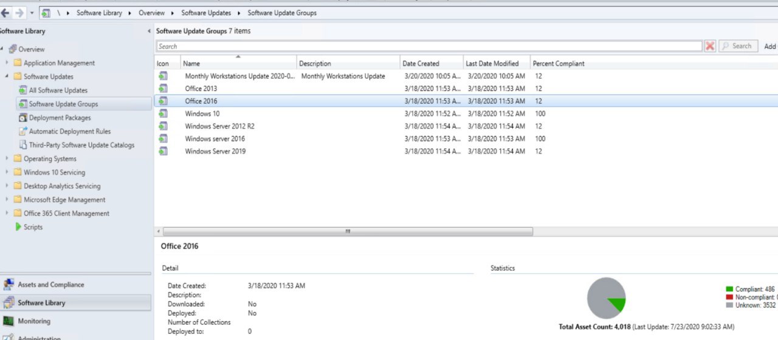Screen dimensions: 778x340
Task: Select the Windows Server 2019 group name
Action: pos(215,151)
